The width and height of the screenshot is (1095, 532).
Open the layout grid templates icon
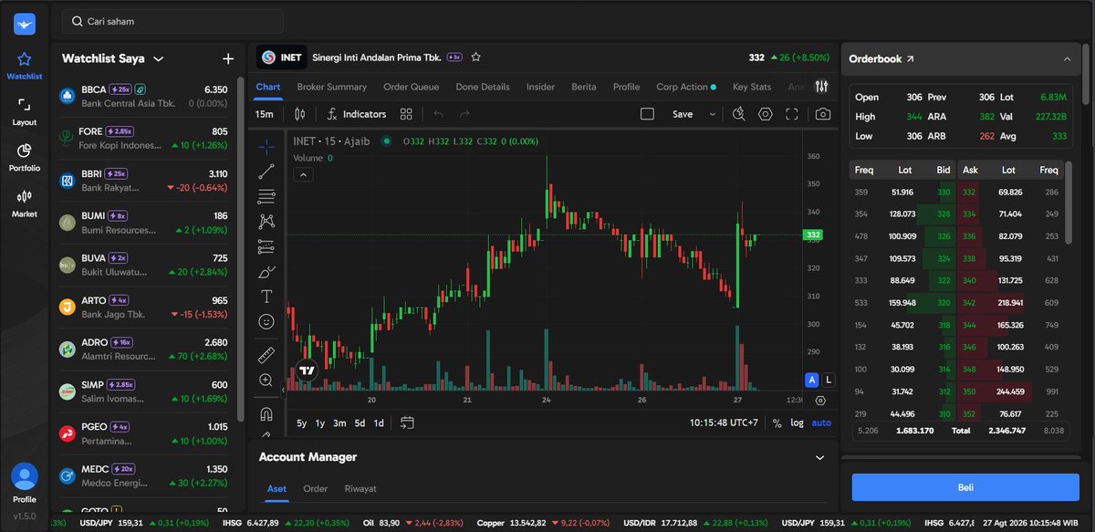[406, 114]
